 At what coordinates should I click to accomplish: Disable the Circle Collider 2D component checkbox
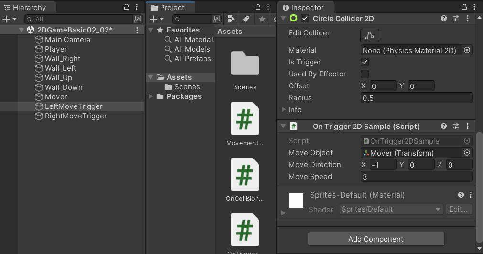click(305, 19)
